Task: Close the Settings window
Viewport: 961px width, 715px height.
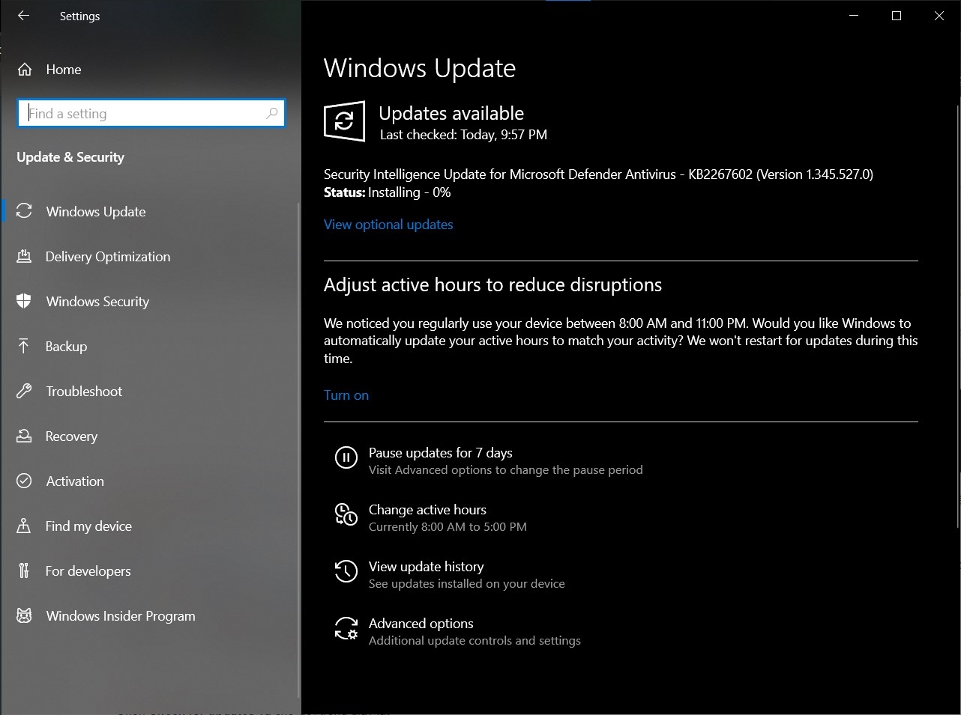Action: pyautogui.click(x=939, y=16)
